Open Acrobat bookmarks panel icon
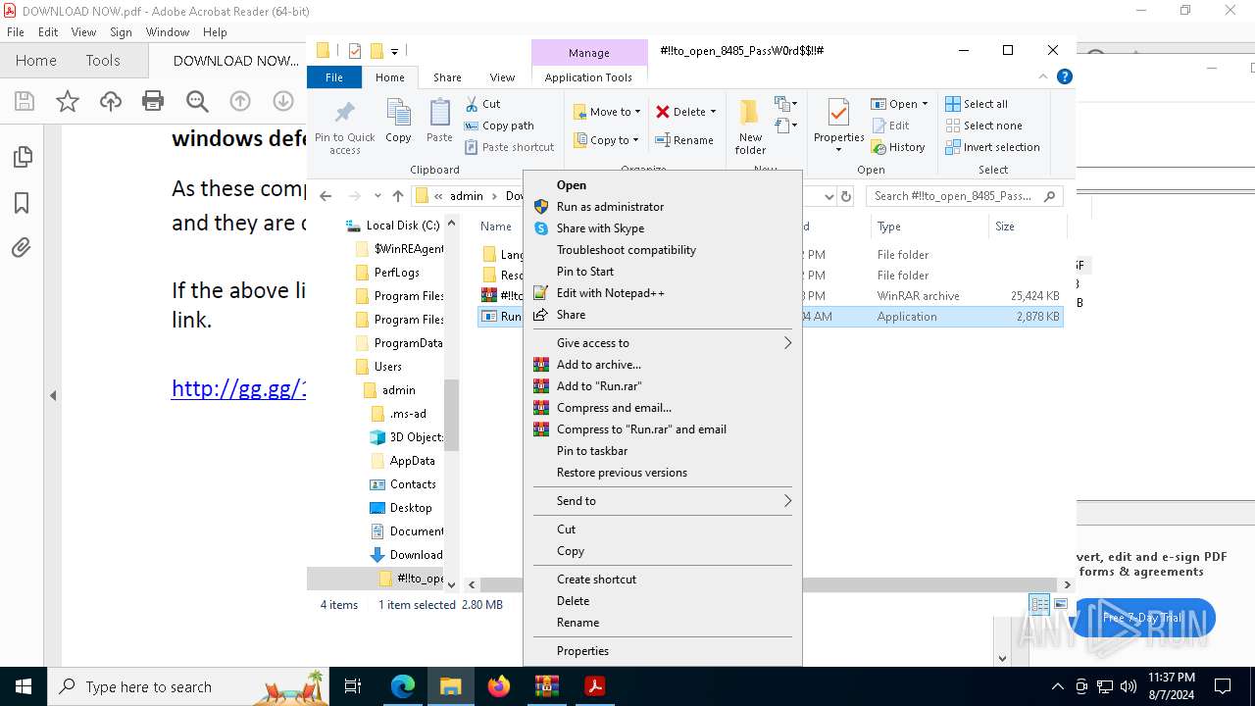 click(x=22, y=203)
